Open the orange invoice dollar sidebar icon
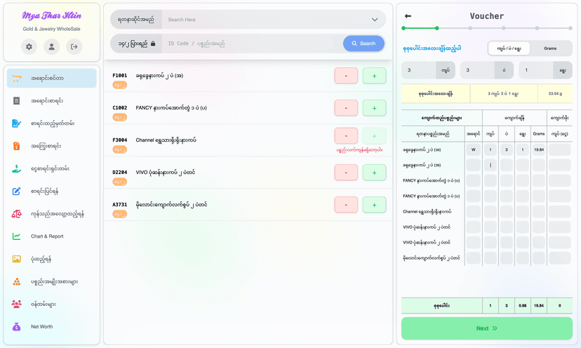This screenshot has height=348, width=581. [16, 146]
